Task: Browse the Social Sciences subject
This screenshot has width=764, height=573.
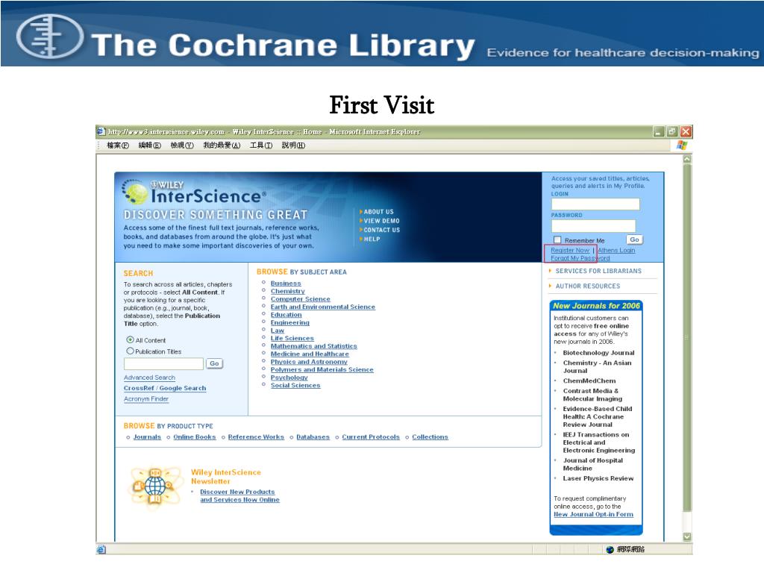Action: [x=295, y=386]
